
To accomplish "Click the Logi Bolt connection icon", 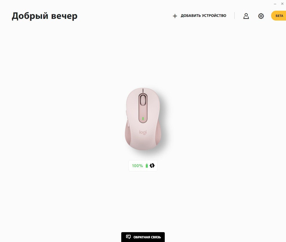I will [152, 165].
